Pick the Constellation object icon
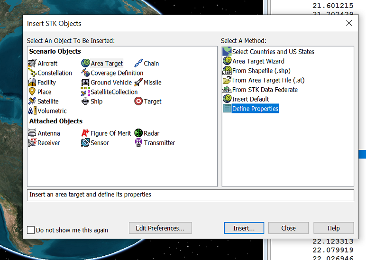This screenshot has width=366, height=260. tap(32, 73)
